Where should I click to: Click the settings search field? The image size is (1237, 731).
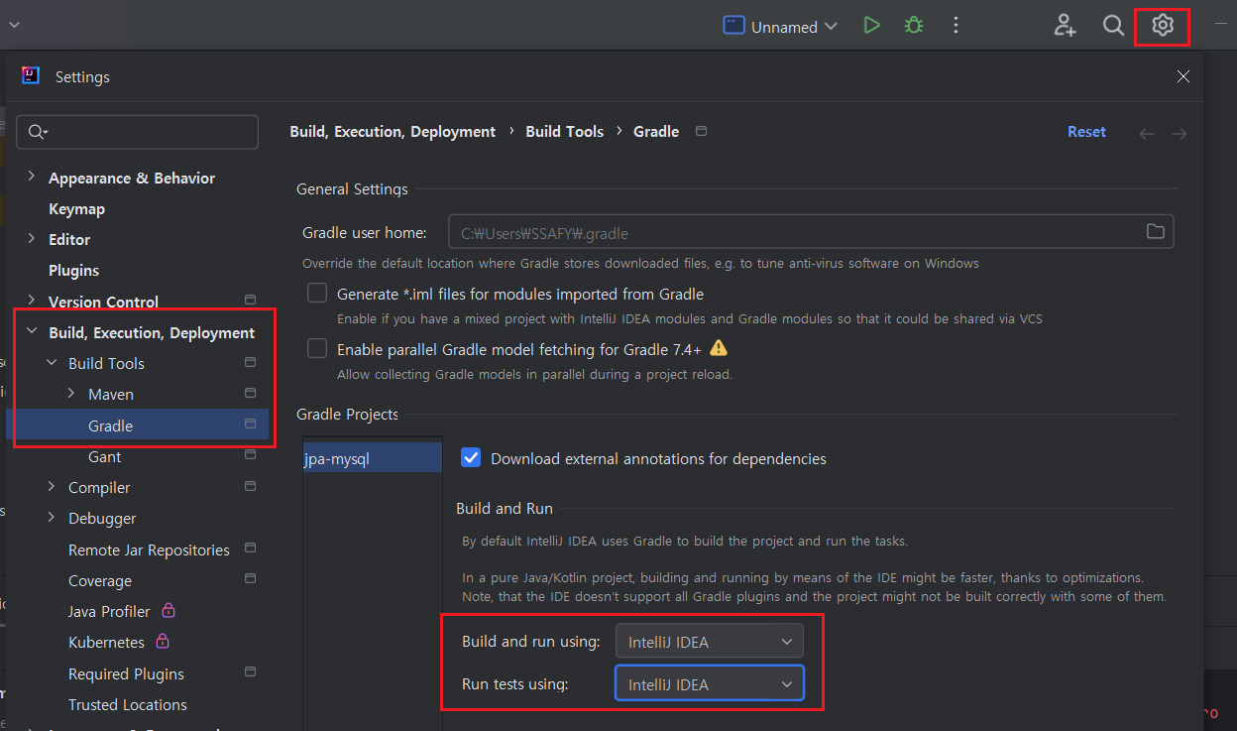tap(138, 132)
